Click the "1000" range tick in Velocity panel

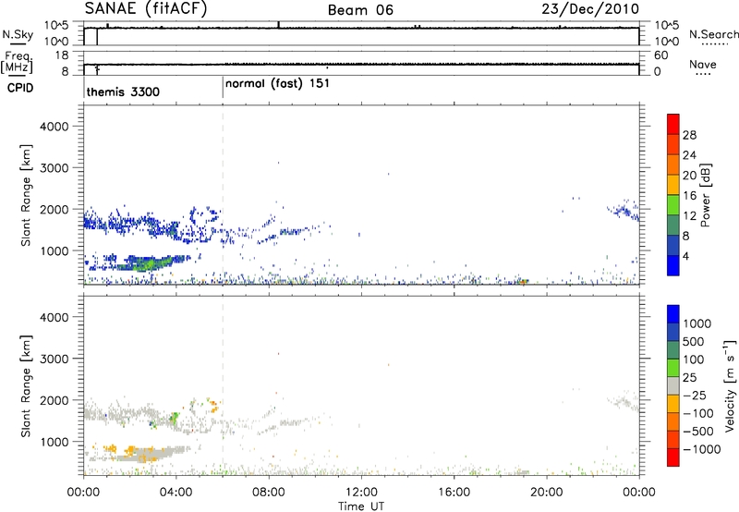[55, 442]
